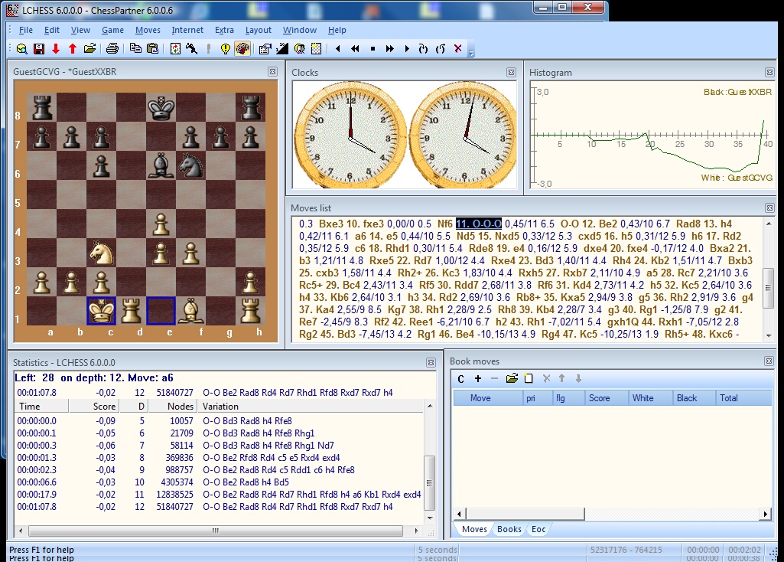Toggle engine thinking with the brain icon
The height and width of the screenshot is (562, 784).
[242, 49]
